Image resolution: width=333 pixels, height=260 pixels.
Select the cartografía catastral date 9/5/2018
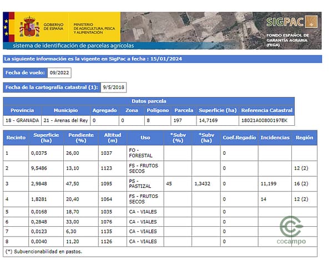click(x=114, y=87)
